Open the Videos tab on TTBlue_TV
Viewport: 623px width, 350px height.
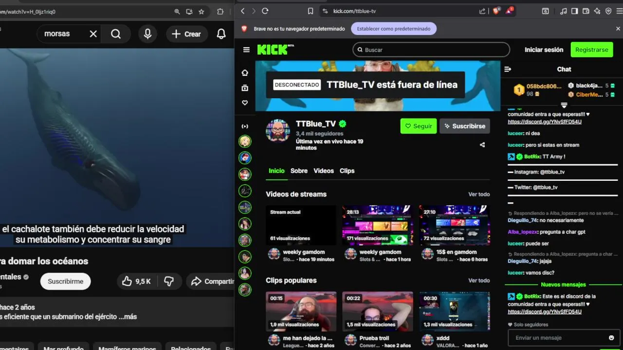pos(324,171)
